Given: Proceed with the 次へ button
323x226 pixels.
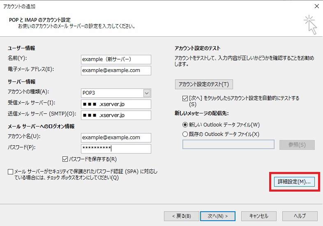Looking at the screenshot, I should pyautogui.click(x=217, y=216).
